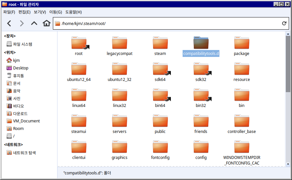Select the ubuntu12_64 folder icon
Screen dimensions: 292x180
pos(79,69)
